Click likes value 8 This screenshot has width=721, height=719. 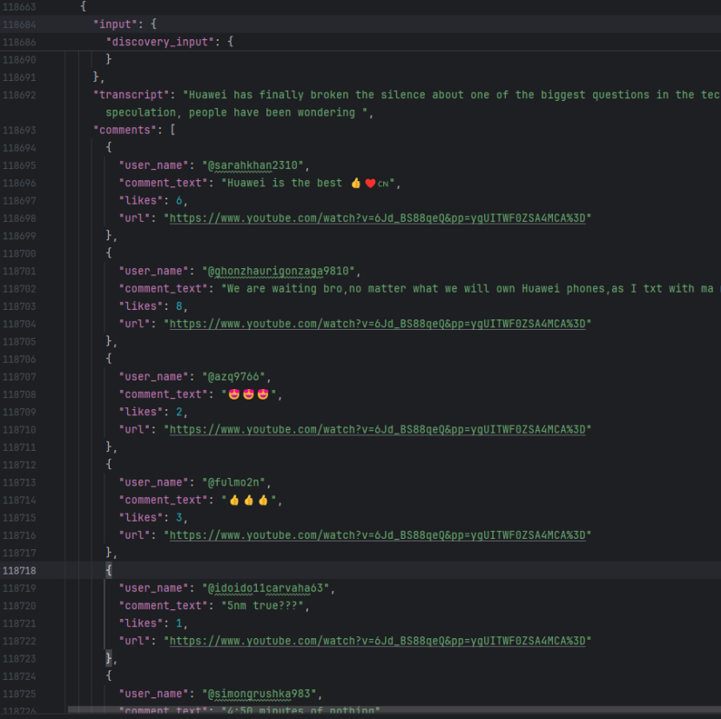pos(179,306)
